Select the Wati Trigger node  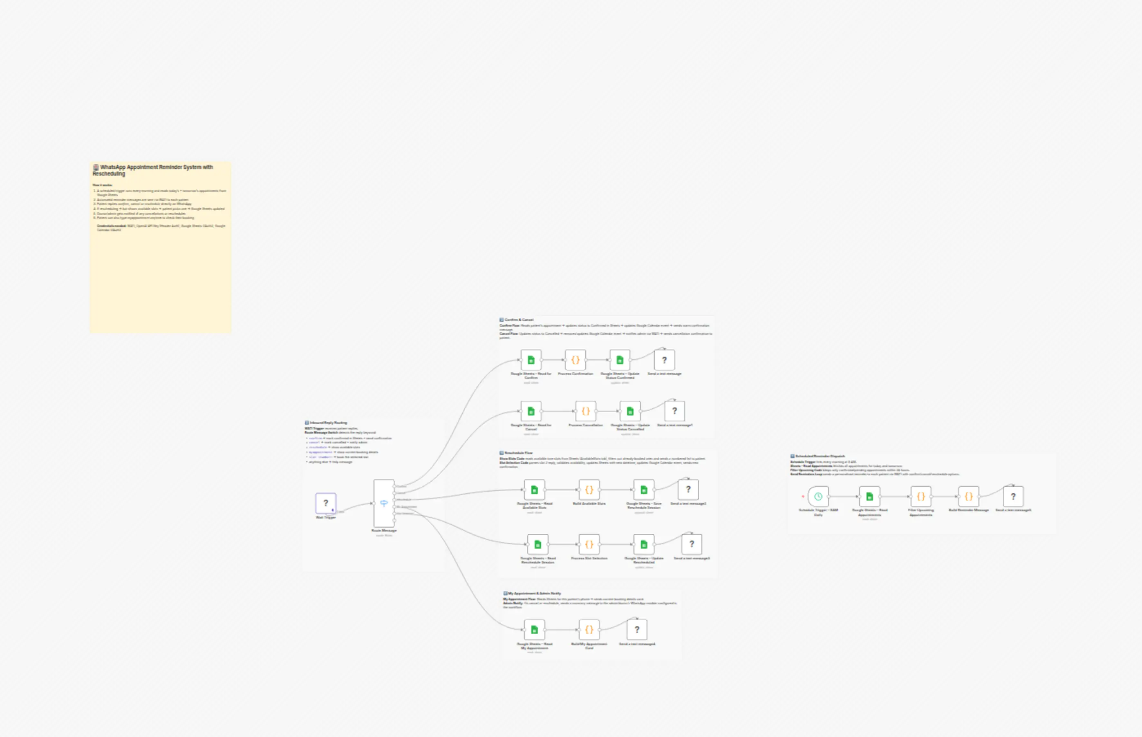coord(326,503)
